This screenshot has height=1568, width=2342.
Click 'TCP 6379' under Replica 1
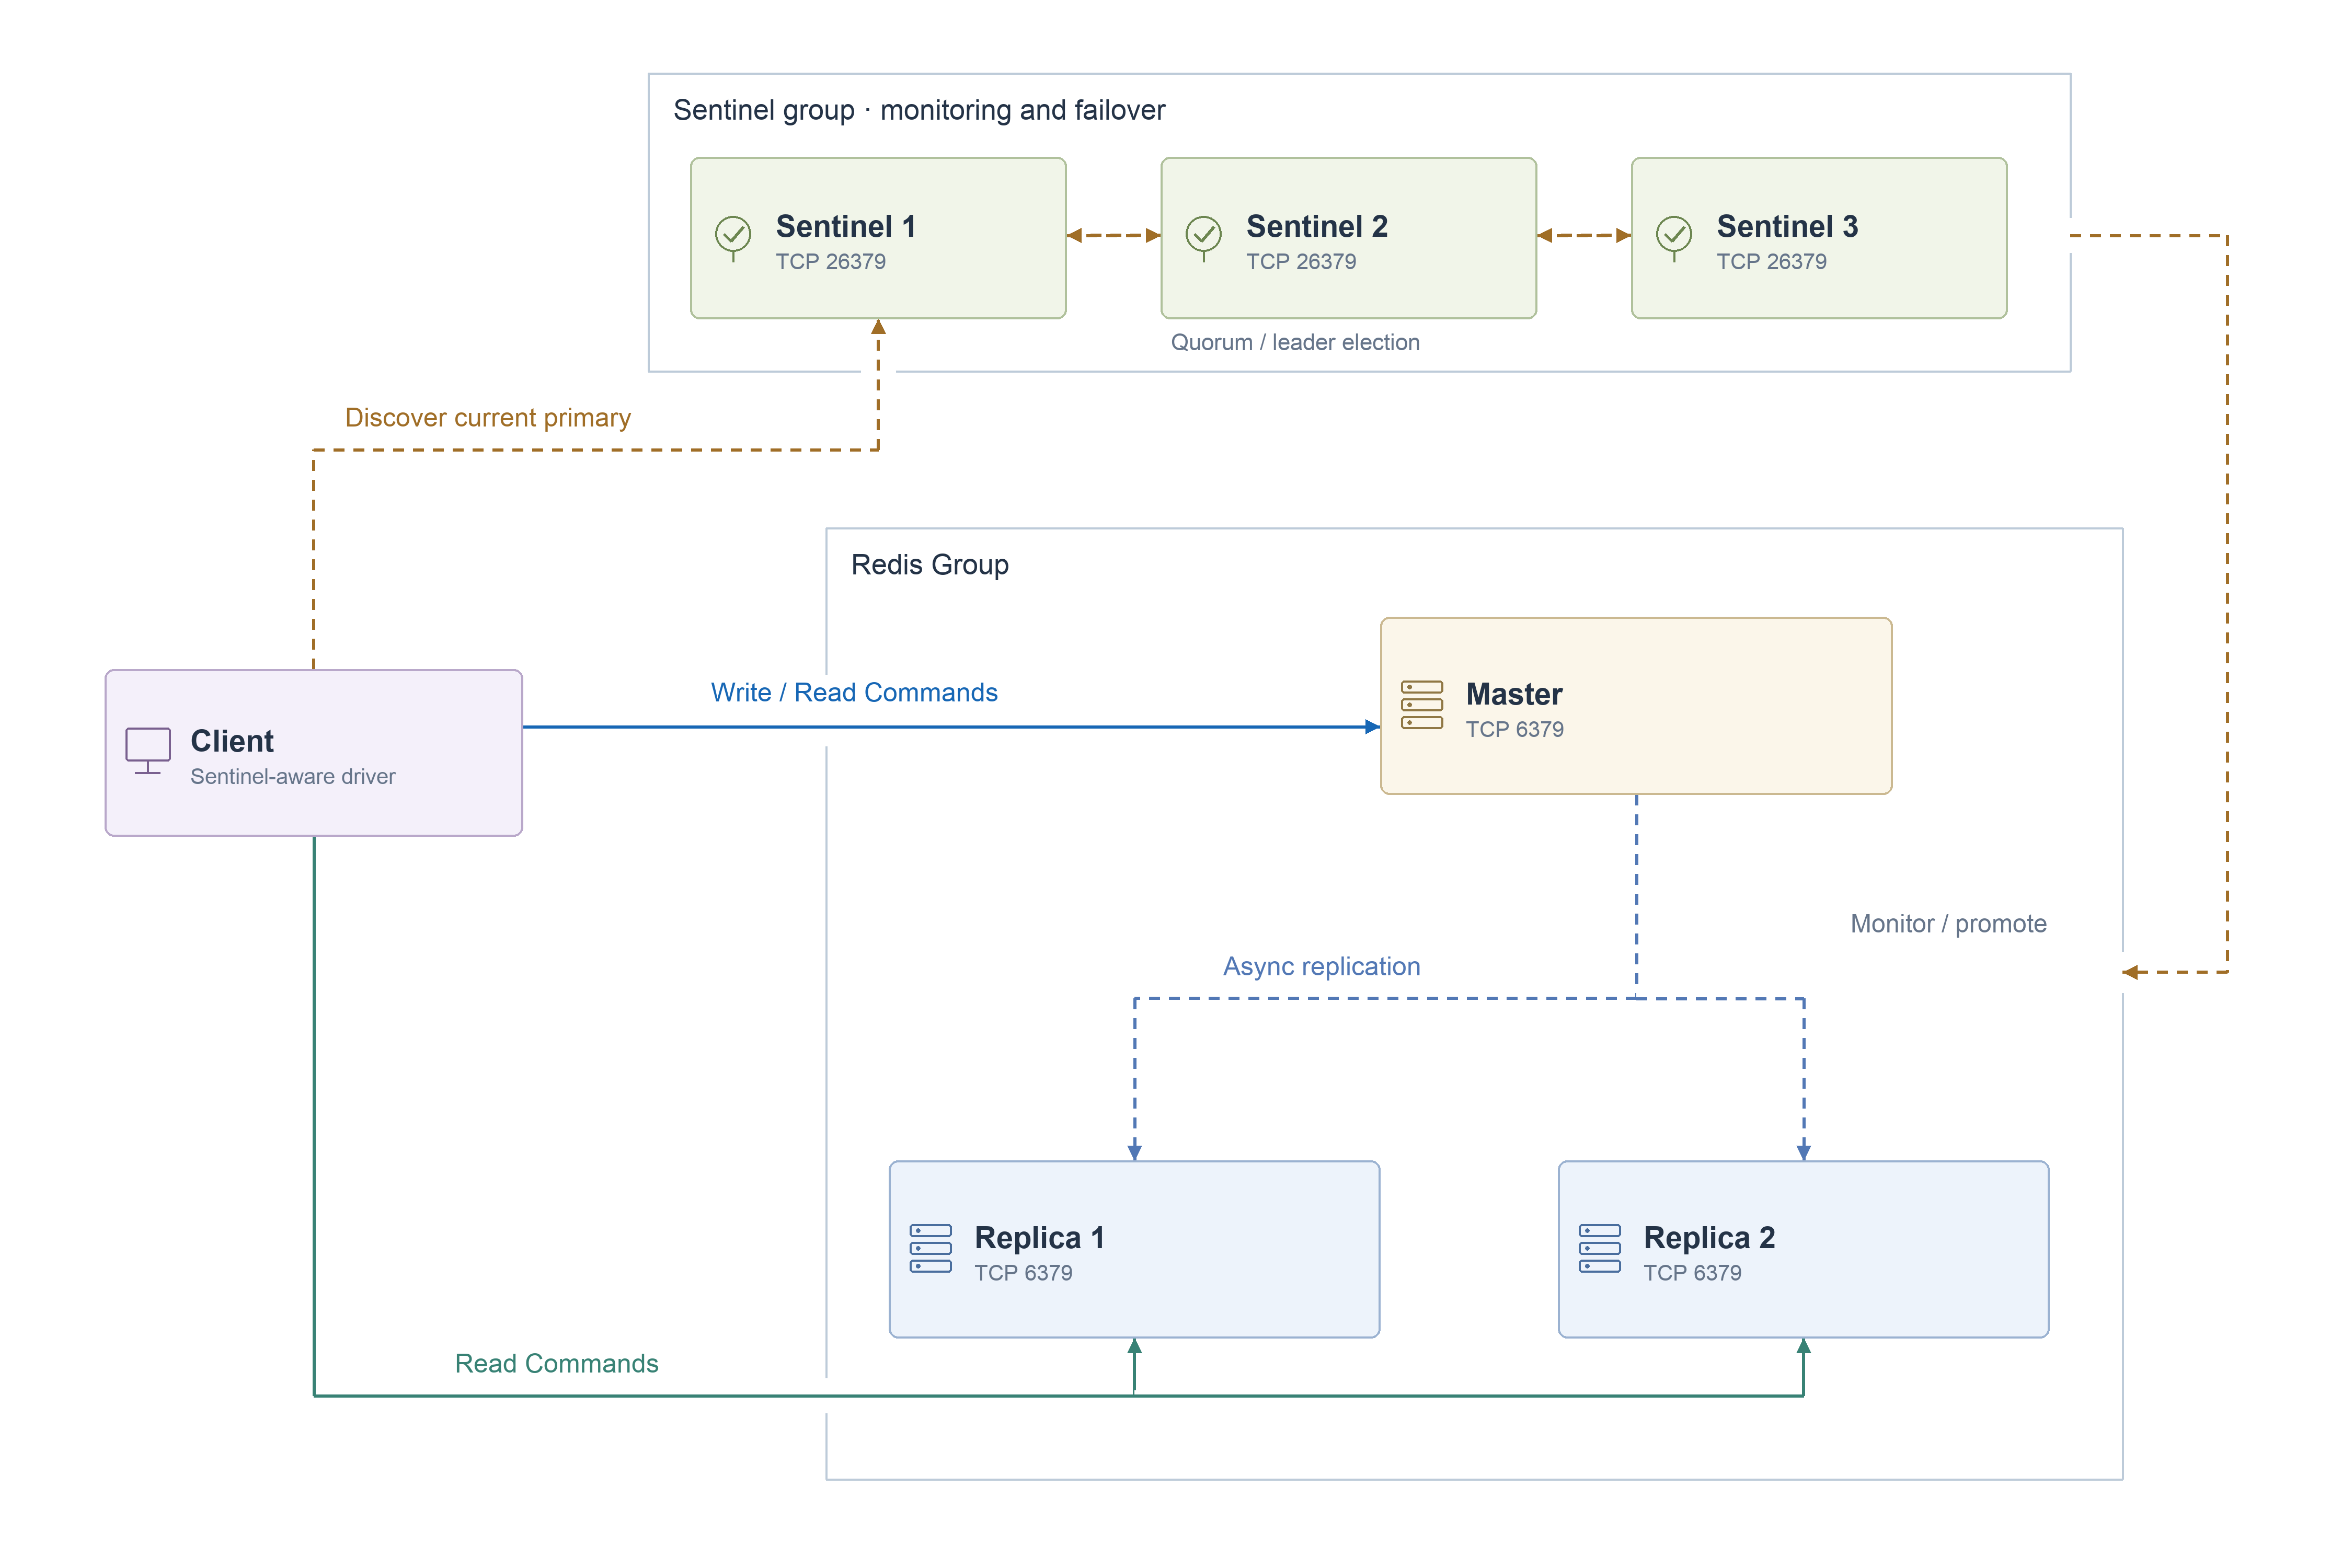click(1023, 1272)
